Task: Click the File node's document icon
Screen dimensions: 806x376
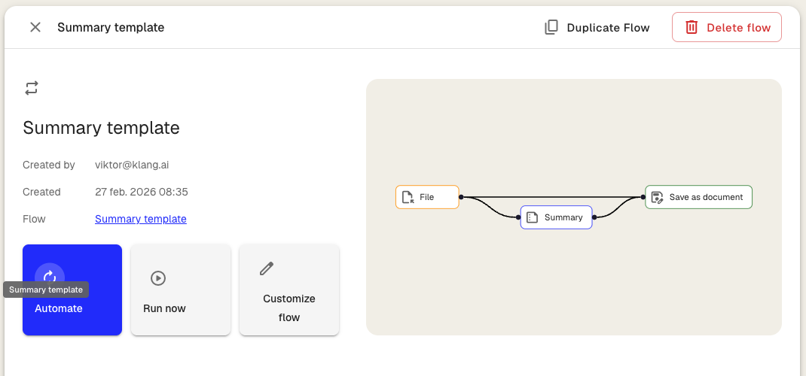Action: (x=408, y=197)
